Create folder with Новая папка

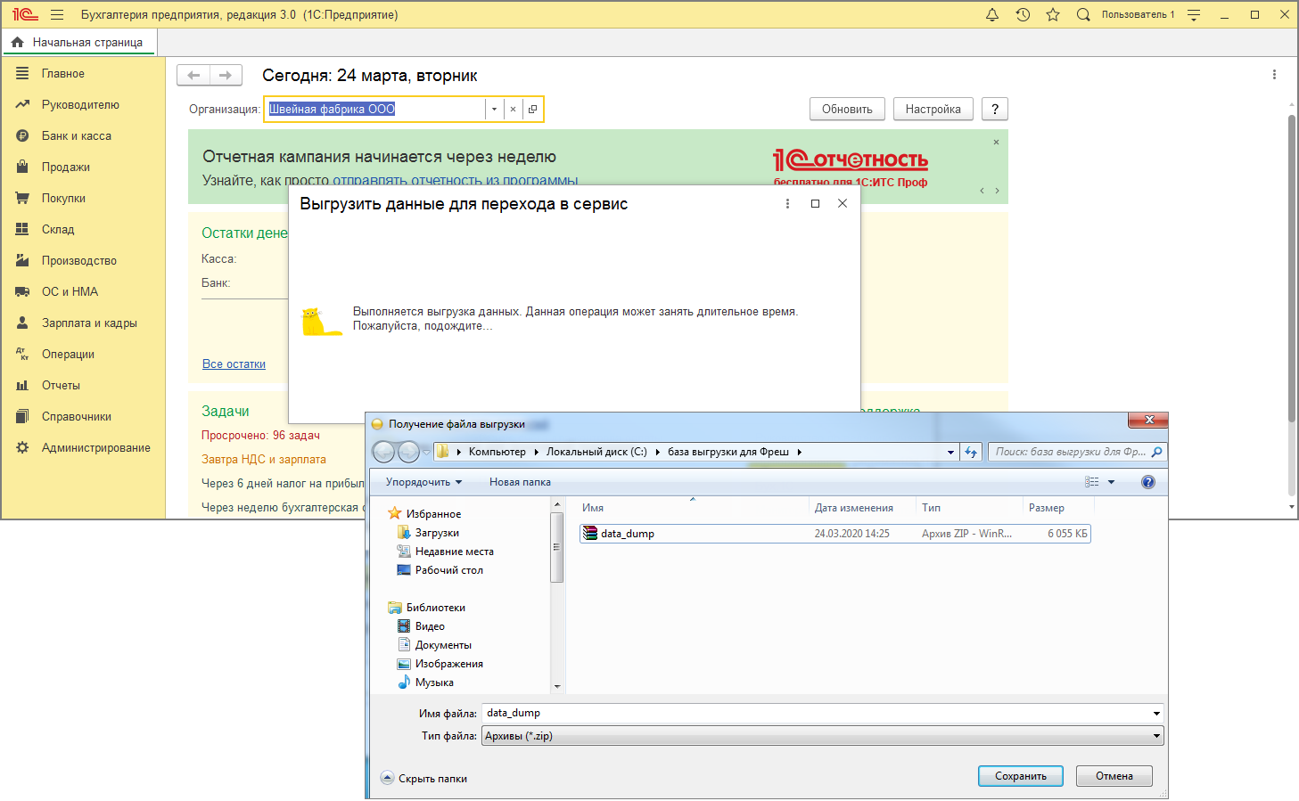(520, 482)
